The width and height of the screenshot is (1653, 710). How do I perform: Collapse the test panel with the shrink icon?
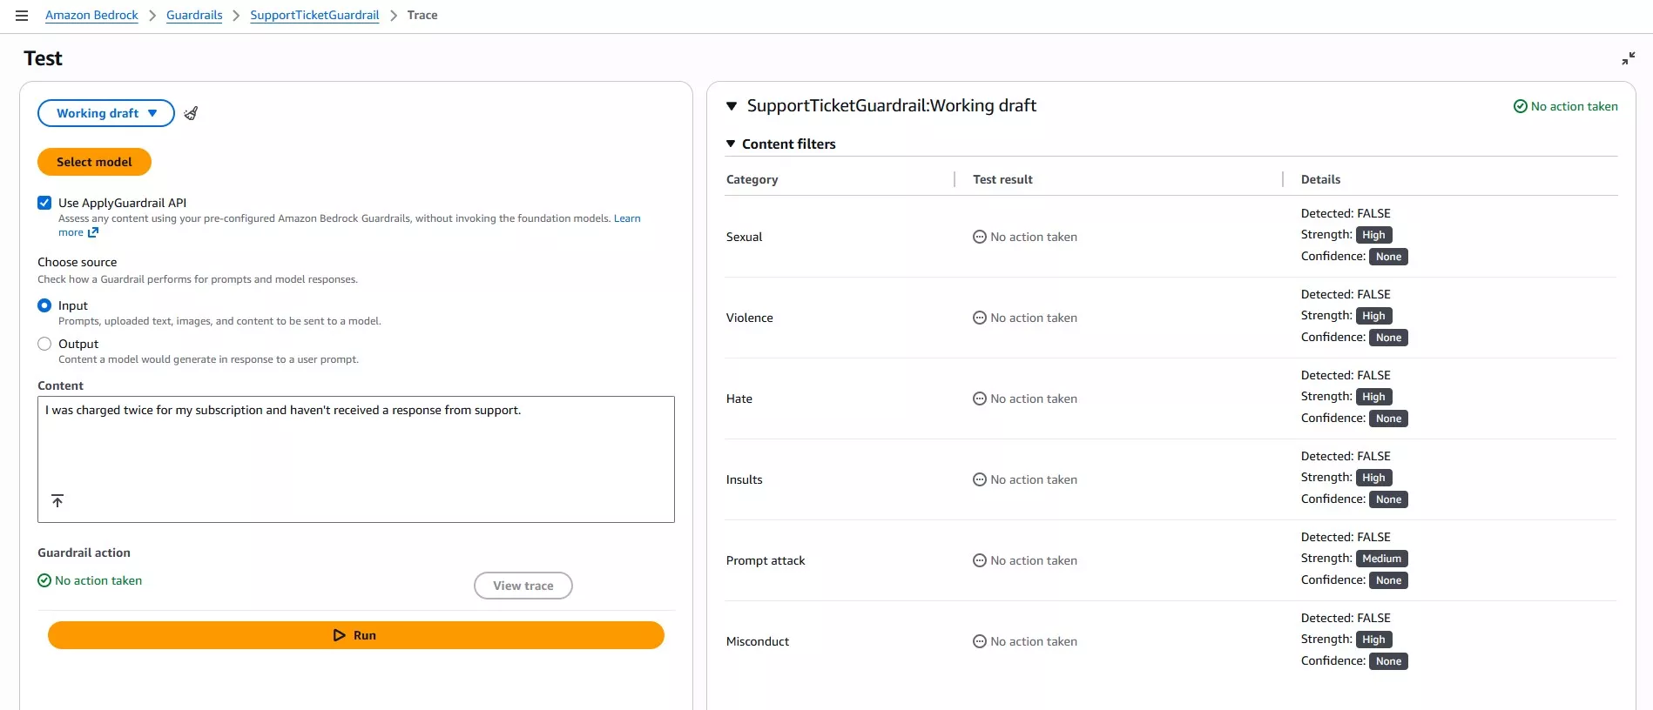point(1628,58)
